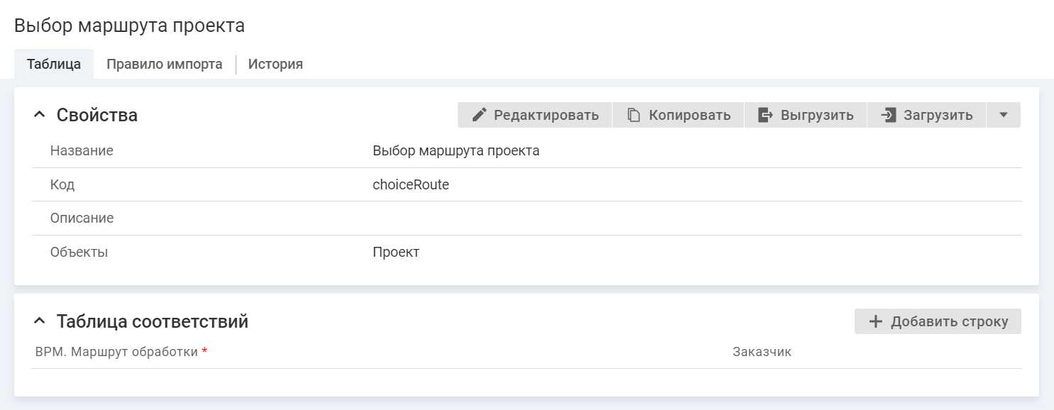Collapse the Свойства section chevron

click(x=40, y=115)
